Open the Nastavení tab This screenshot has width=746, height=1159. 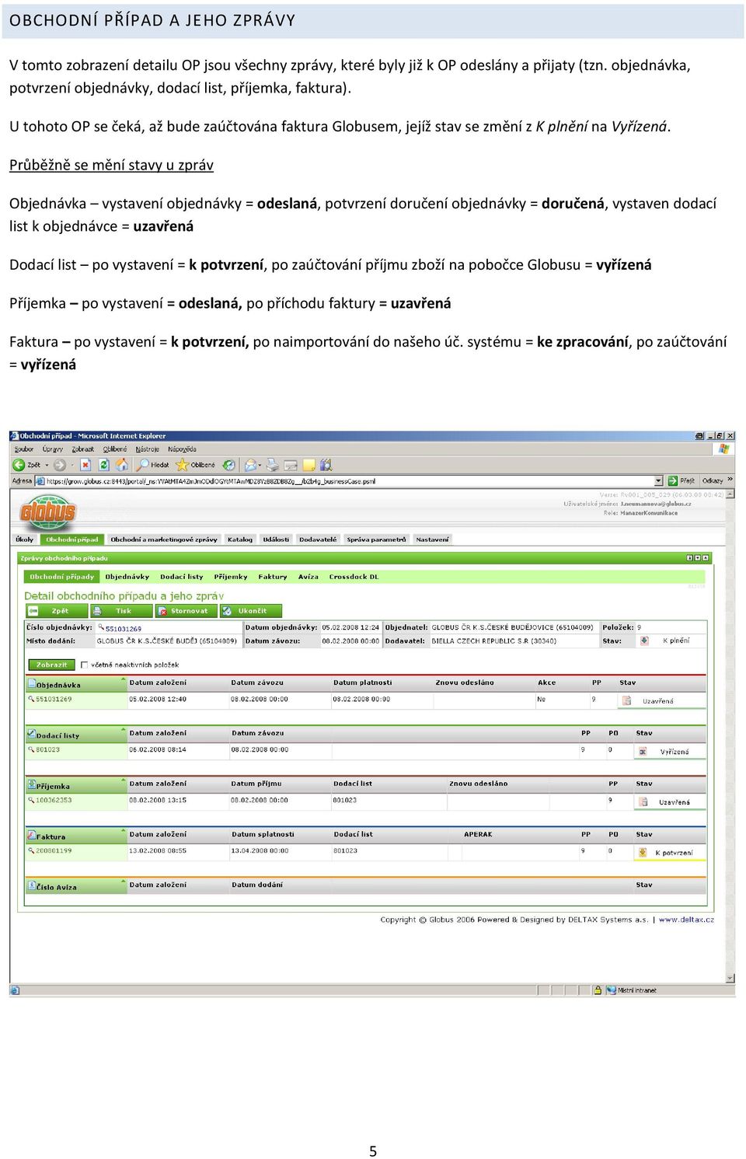pyautogui.click(x=432, y=539)
